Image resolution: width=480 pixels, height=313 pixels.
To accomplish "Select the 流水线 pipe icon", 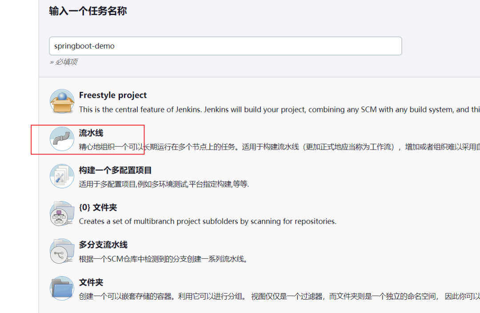I will (x=62, y=139).
